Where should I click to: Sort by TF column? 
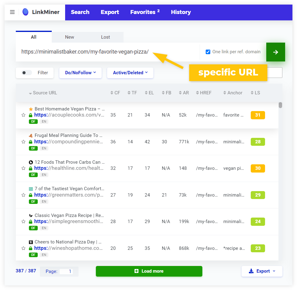pos(132,93)
